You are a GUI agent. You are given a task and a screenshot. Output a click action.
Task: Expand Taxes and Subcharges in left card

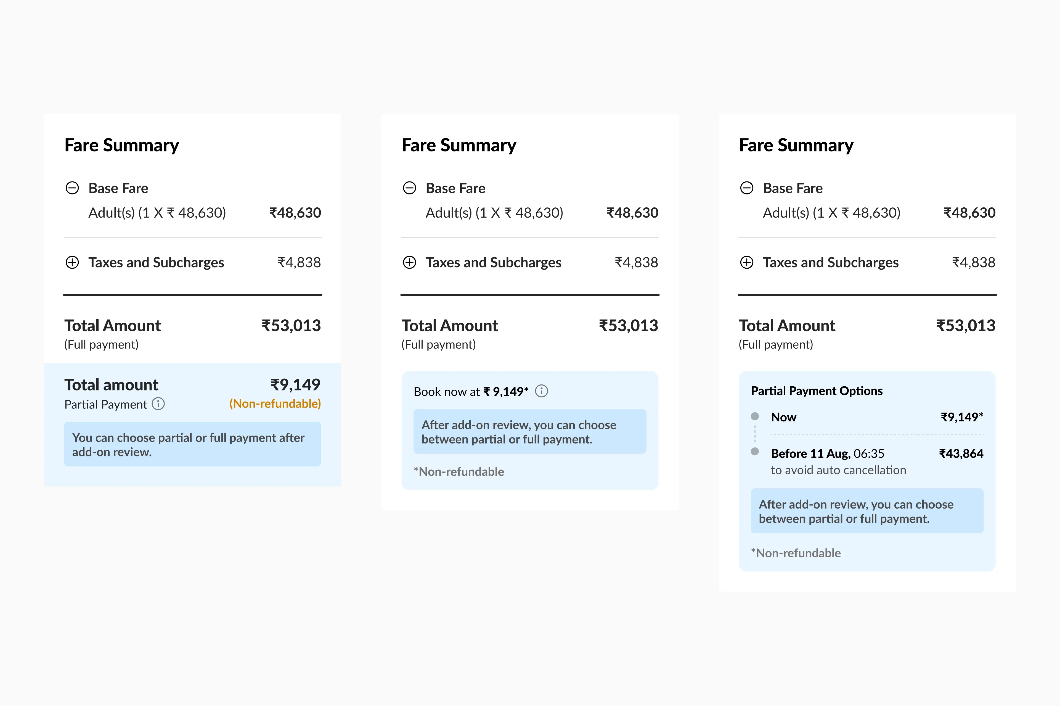coord(72,262)
